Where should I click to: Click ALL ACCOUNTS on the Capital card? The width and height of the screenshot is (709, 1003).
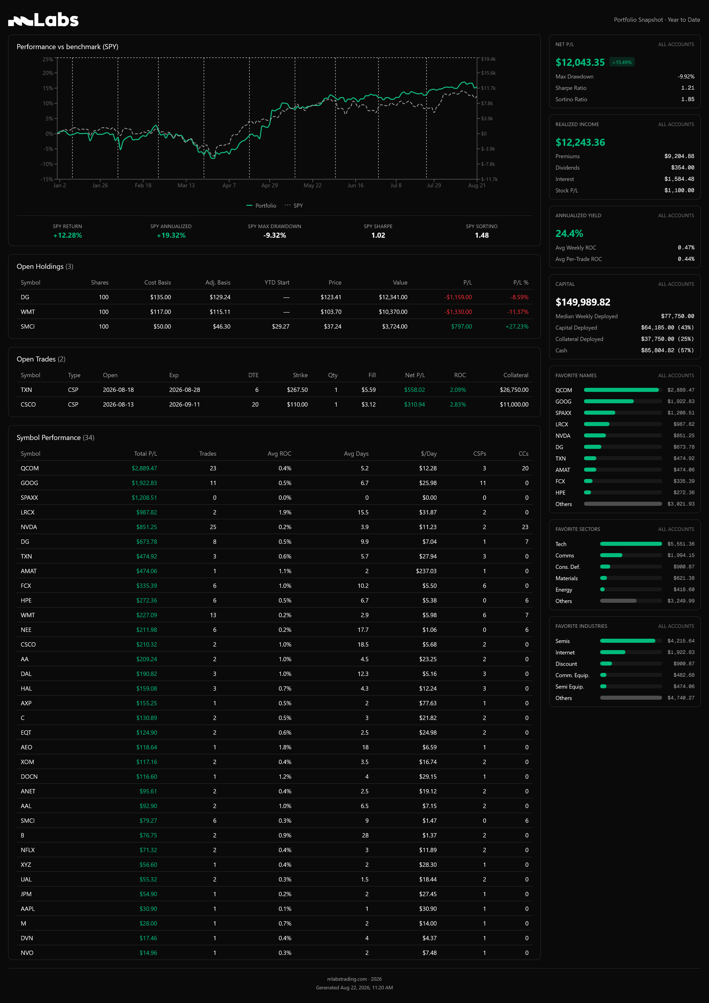point(676,284)
